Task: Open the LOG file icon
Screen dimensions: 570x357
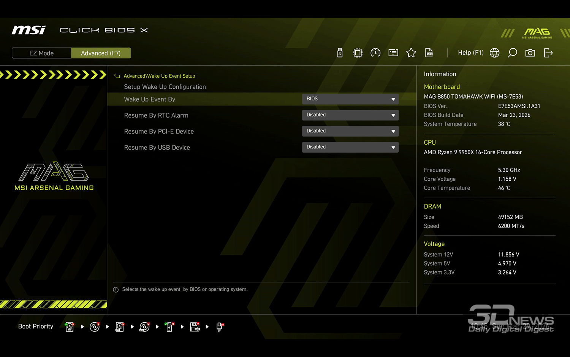Action: point(429,53)
